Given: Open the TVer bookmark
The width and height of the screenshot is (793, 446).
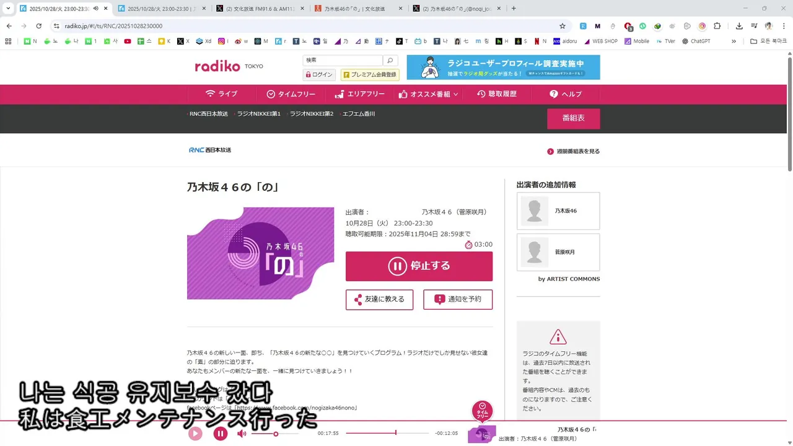Looking at the screenshot, I should point(665,42).
